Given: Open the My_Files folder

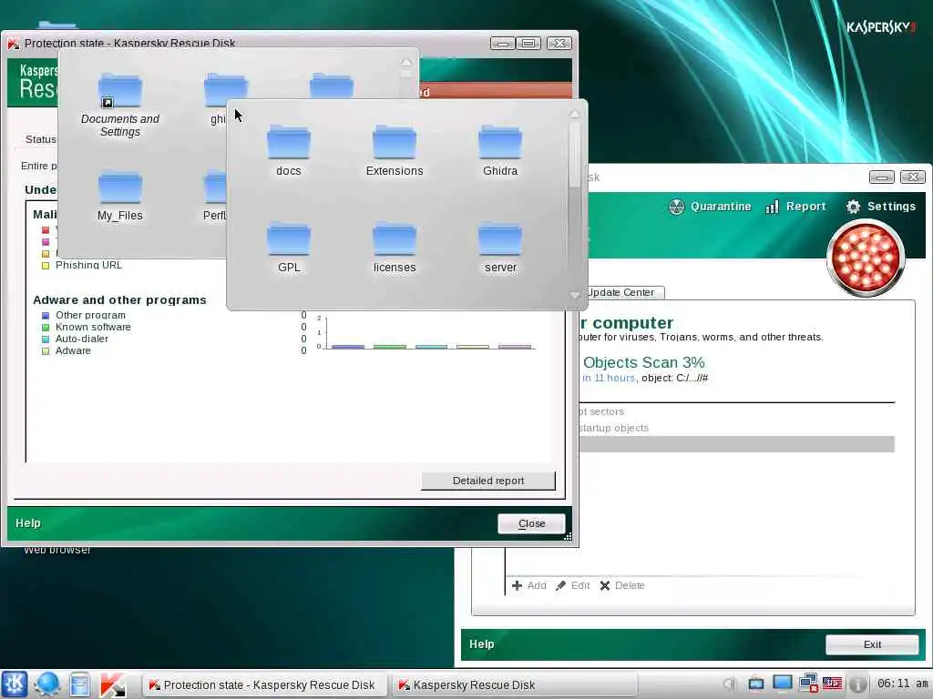Looking at the screenshot, I should coord(120,196).
